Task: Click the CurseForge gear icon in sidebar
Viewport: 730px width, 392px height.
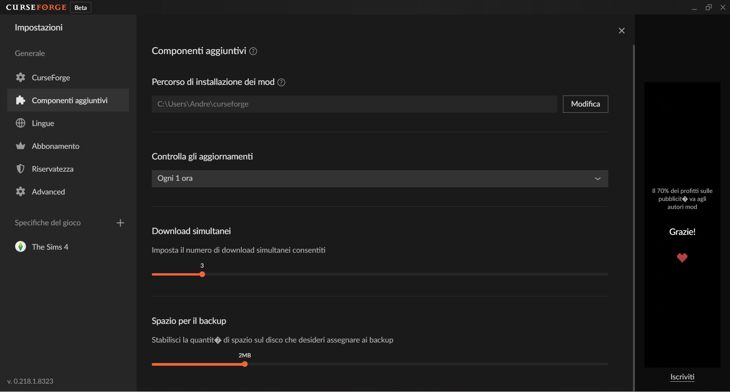Action: (x=21, y=78)
